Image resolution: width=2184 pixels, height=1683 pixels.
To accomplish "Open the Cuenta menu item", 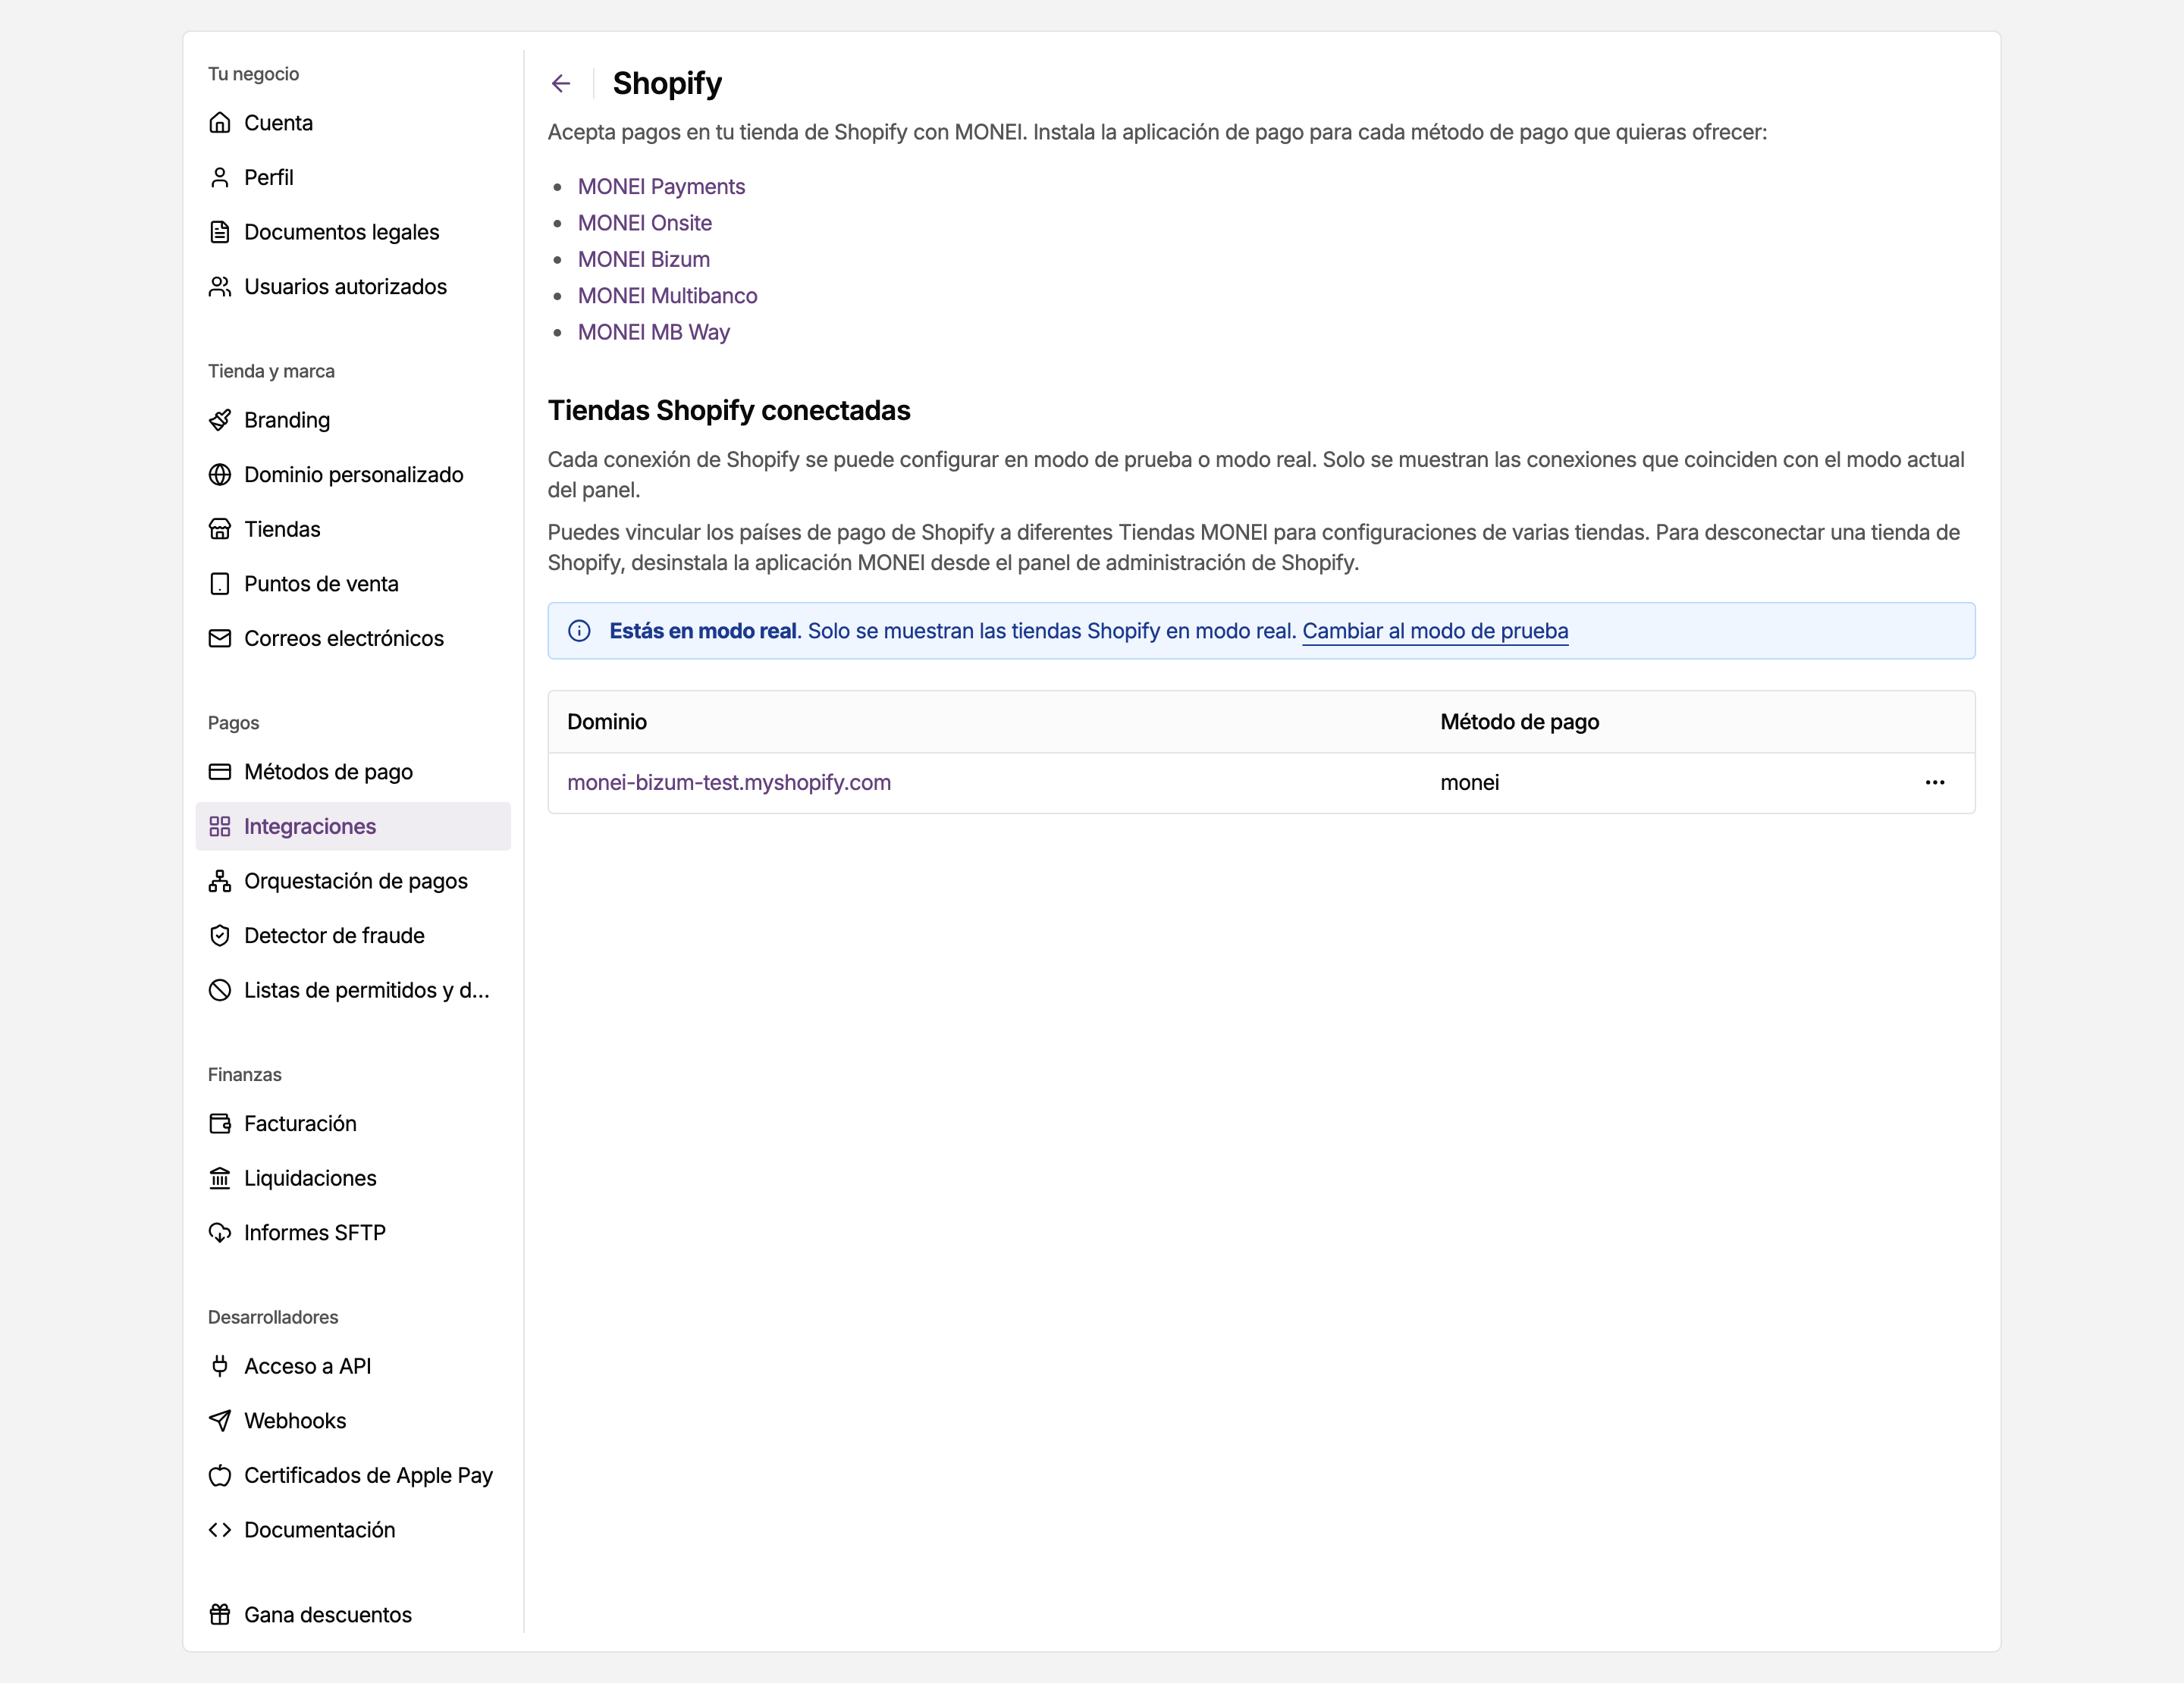I will (353, 123).
